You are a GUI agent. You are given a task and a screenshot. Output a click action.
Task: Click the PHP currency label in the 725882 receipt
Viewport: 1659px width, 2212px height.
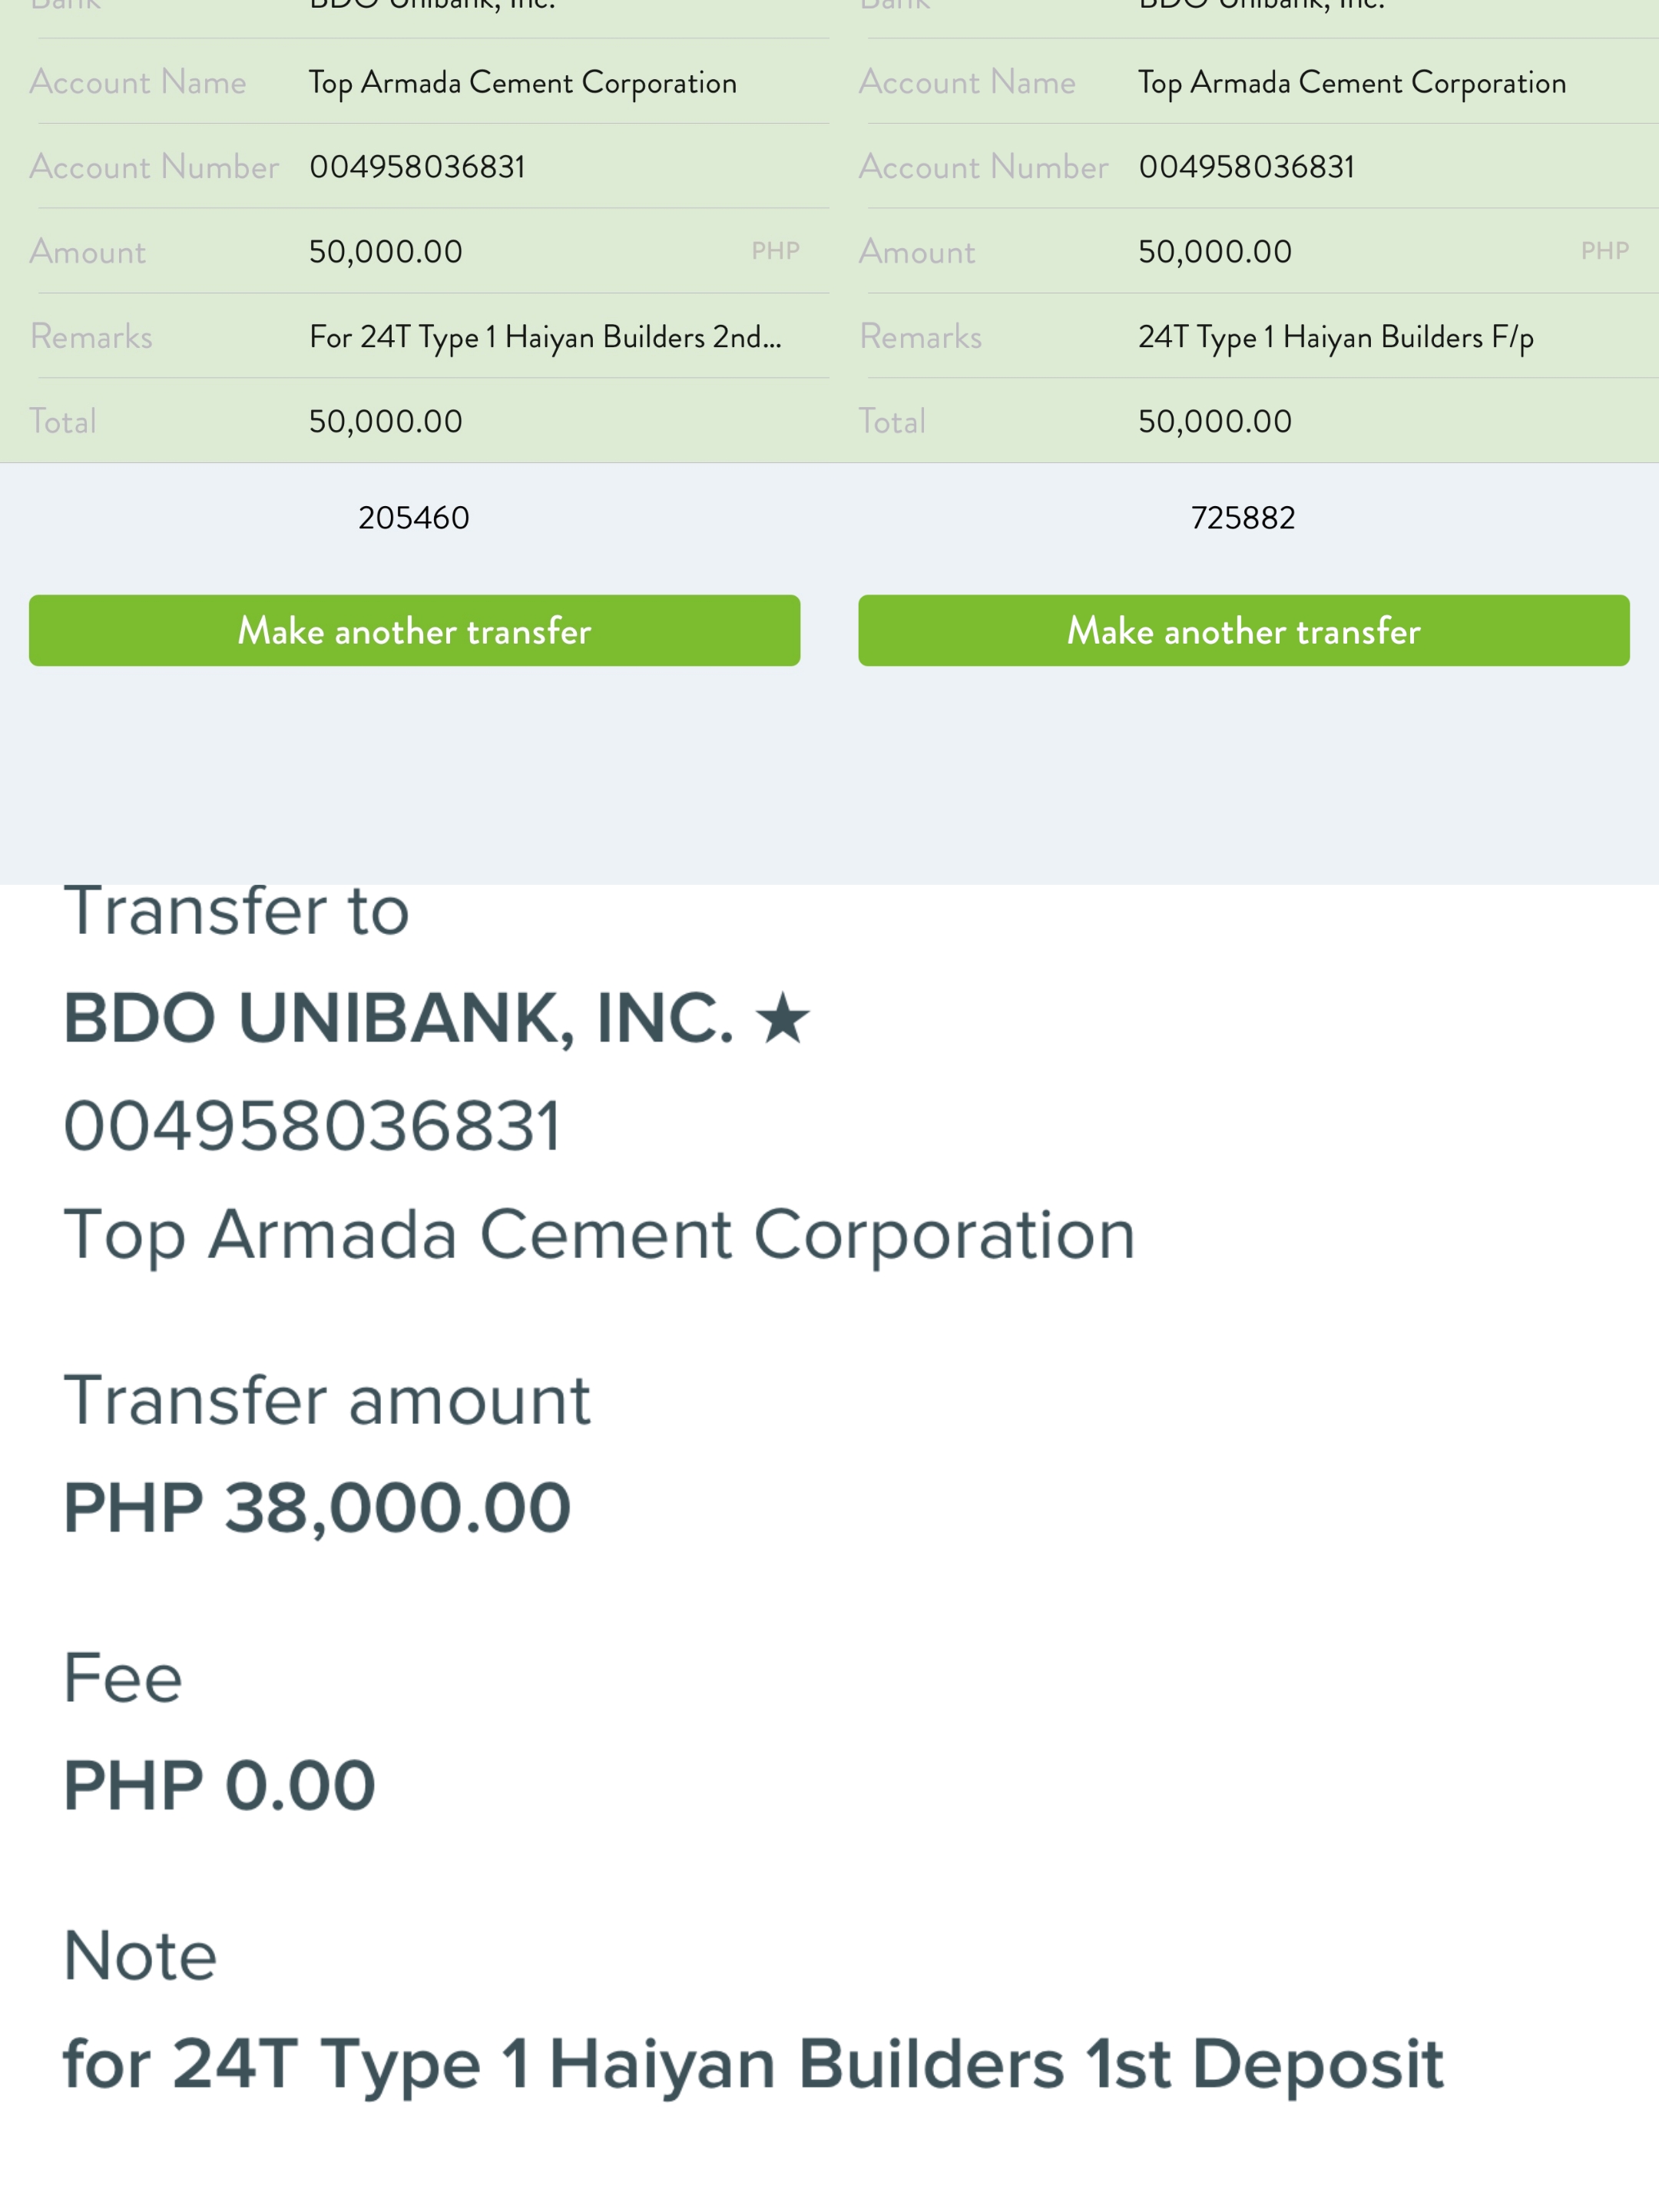pos(1604,251)
